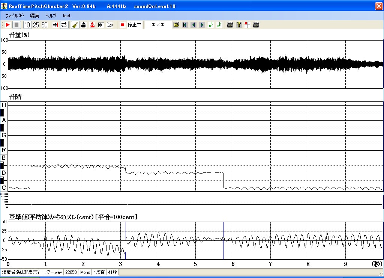Select the red female singer icon
Screen dimensions: 384x278
(92, 25)
